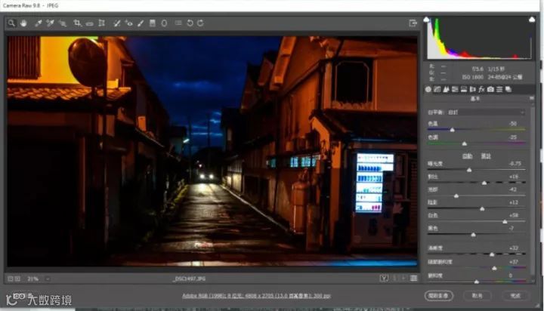Viewport: 544px width, 311px height.
Task: Adjust the Contrast slider at +16
Action: pyautogui.click(x=484, y=183)
